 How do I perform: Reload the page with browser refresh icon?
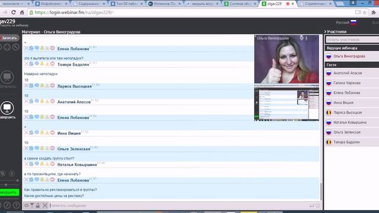(14, 12)
